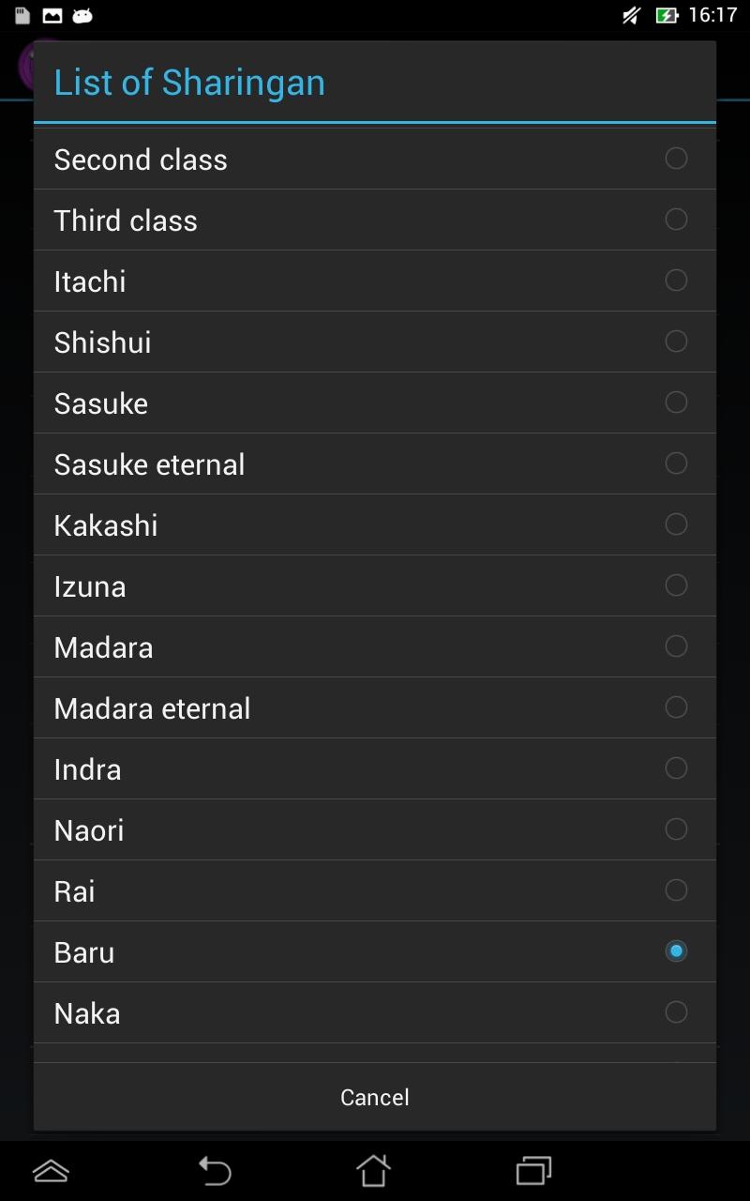
Task: Choose Madara eternal from the list
Action: [x=153, y=708]
